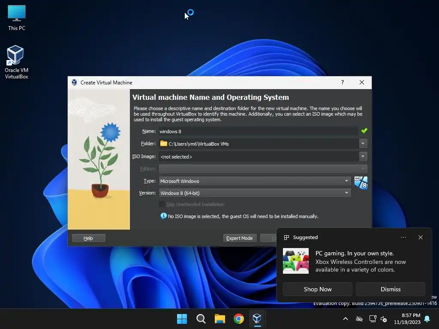Open This PC desktop icon

coord(17,18)
